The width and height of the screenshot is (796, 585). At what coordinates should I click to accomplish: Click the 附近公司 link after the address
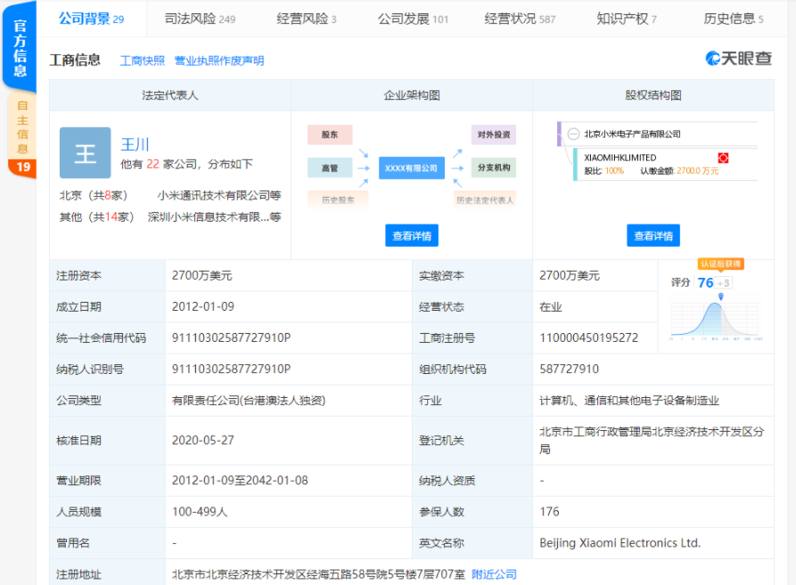click(494, 574)
